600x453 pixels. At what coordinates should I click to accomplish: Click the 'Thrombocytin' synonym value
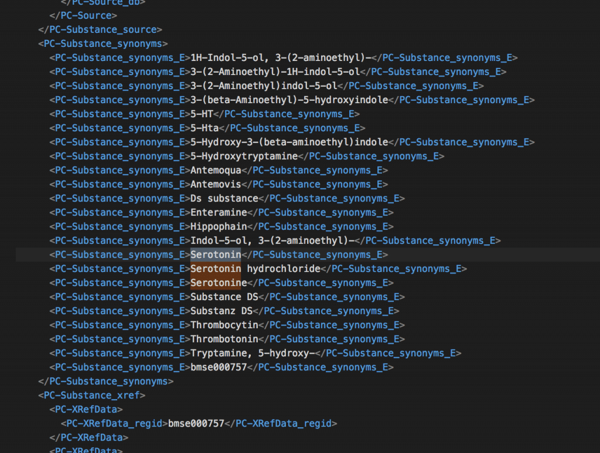(224, 325)
